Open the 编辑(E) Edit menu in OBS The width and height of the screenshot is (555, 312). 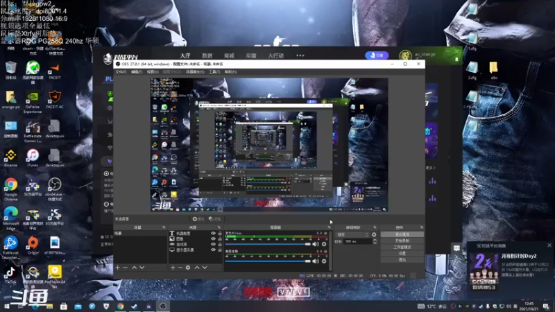click(137, 72)
